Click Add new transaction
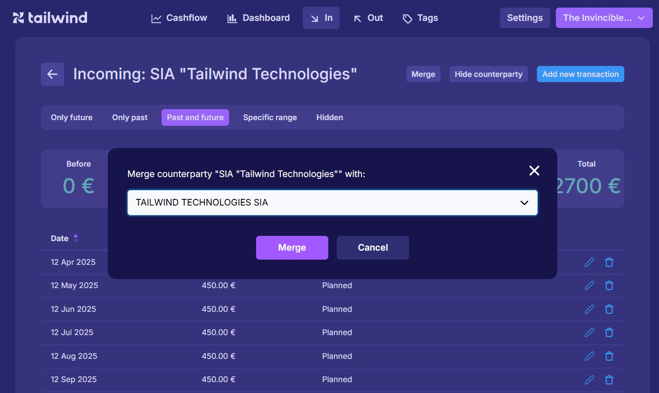This screenshot has height=393, width=659. 580,74
